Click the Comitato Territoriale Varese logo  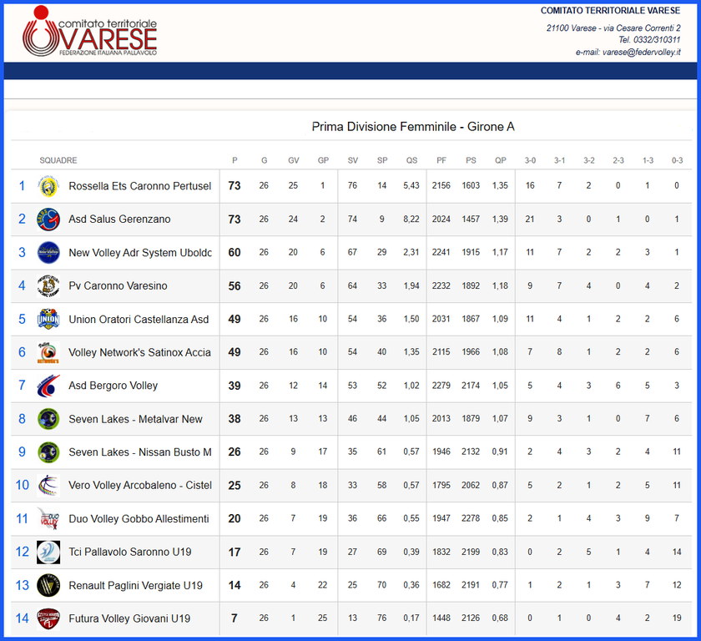click(89, 31)
